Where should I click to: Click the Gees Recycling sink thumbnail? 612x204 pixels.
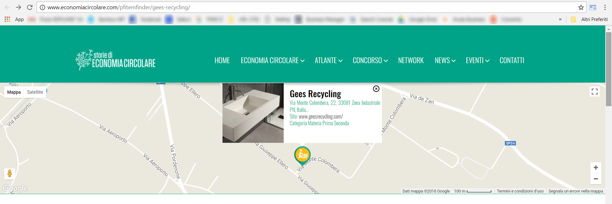(x=253, y=113)
